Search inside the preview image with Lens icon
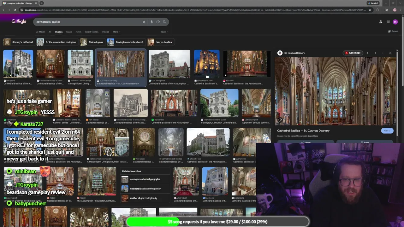The width and height of the screenshot is (404, 227). pos(280,120)
